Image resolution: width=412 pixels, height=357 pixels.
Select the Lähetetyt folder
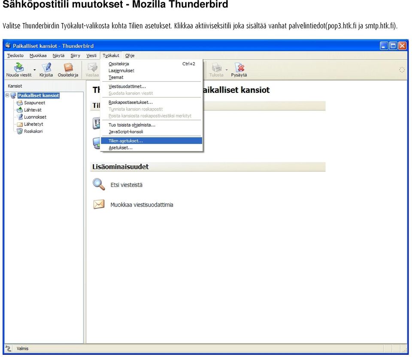pyautogui.click(x=33, y=124)
